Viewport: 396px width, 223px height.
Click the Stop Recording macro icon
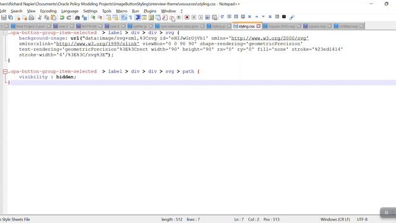click(x=194, y=17)
